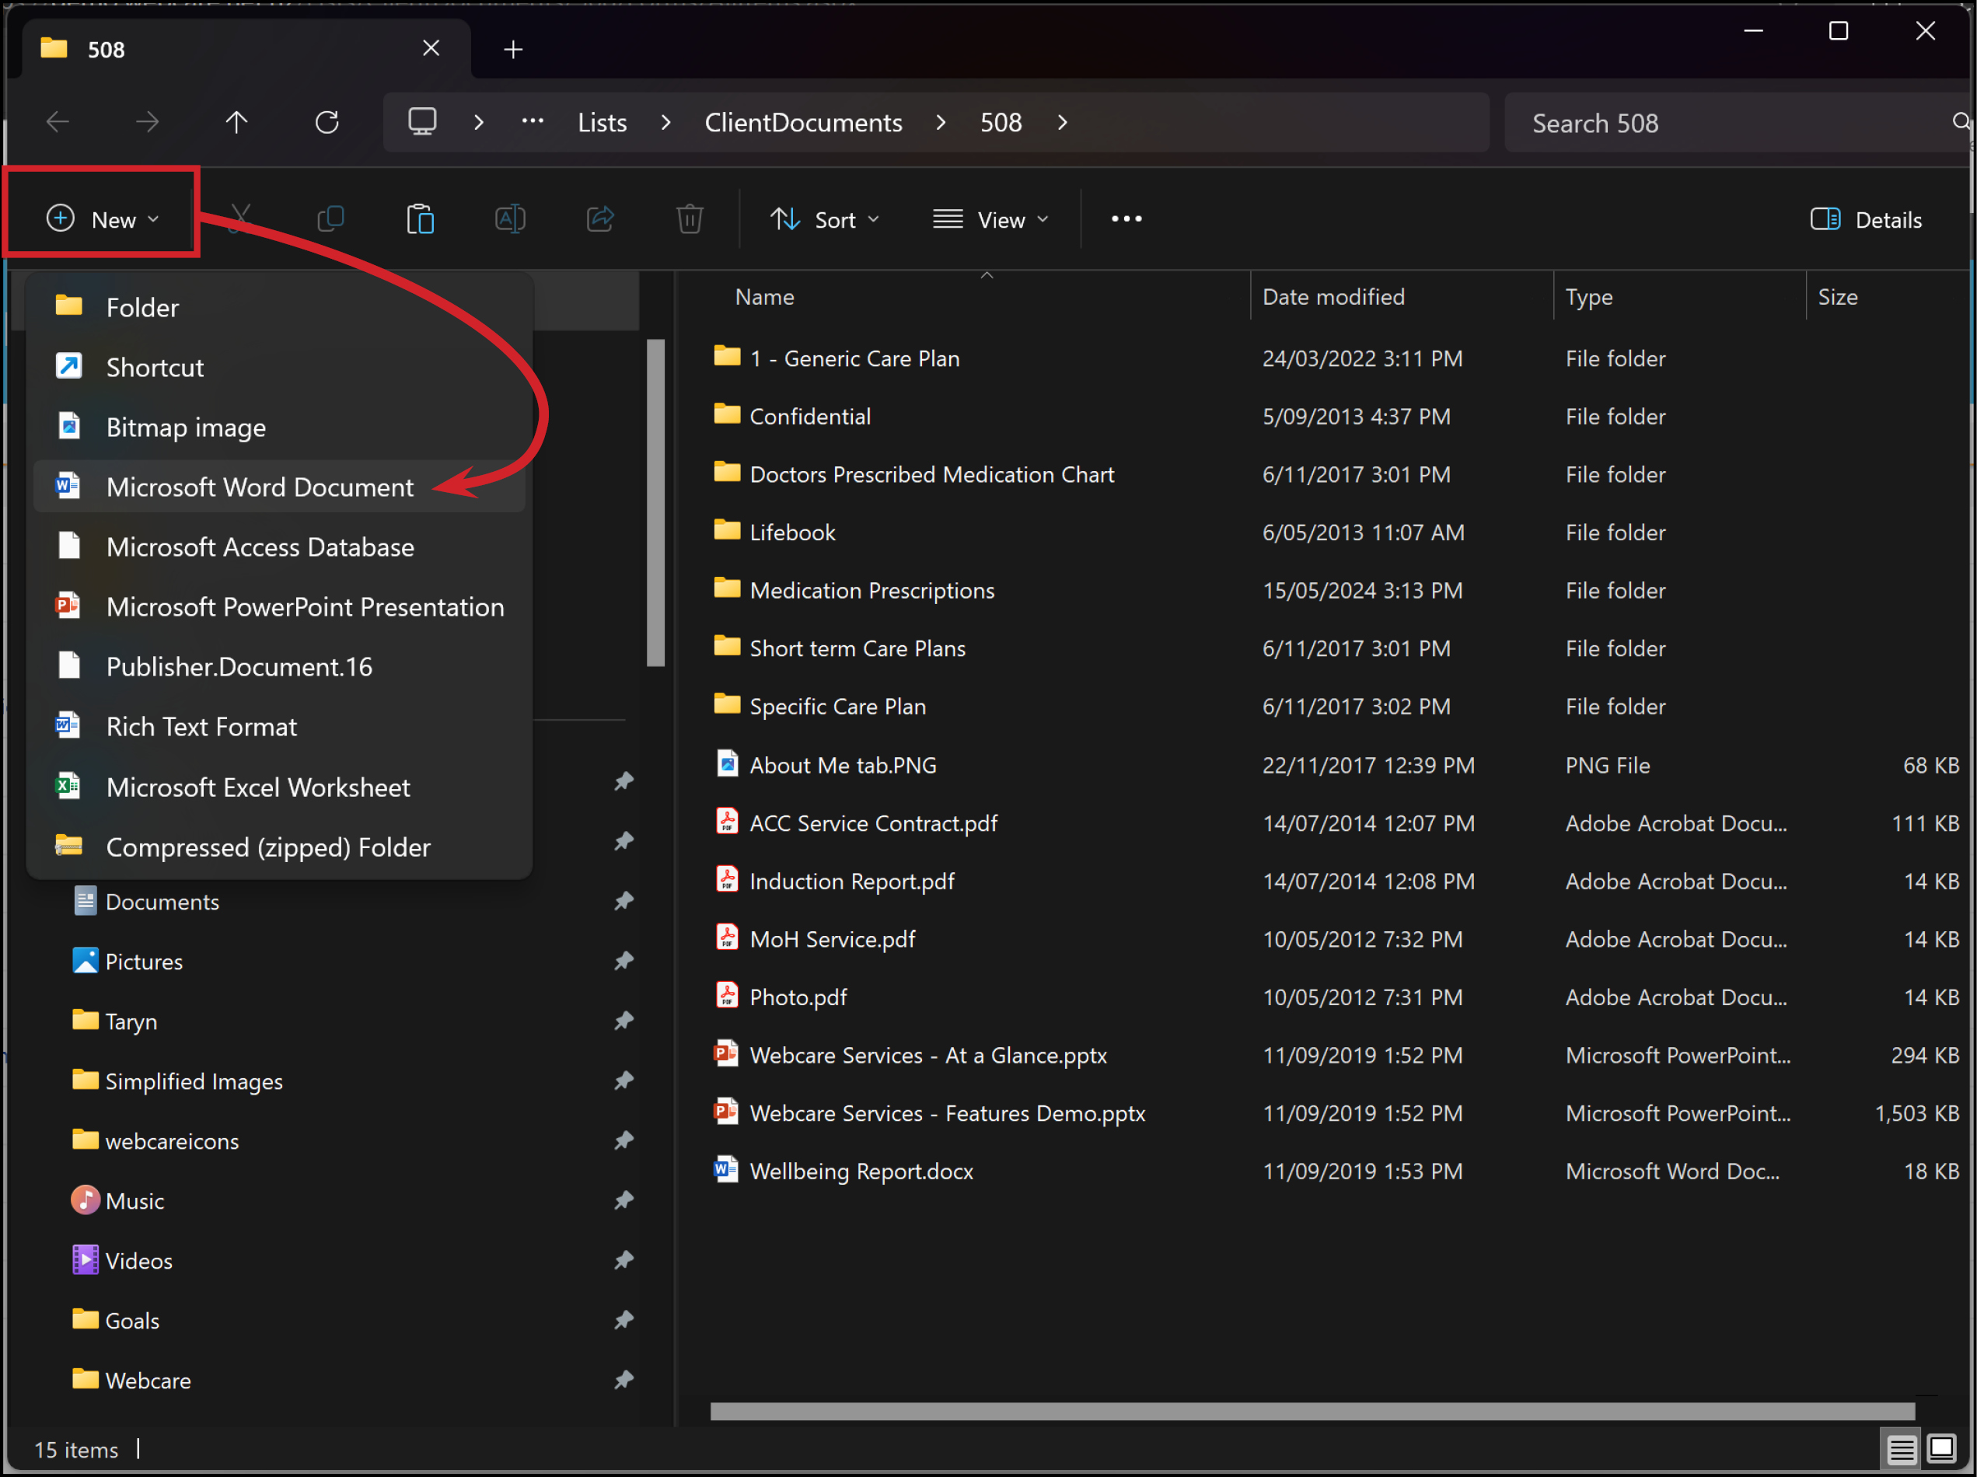Click ClientDocuments in the breadcrumb path
The image size is (1977, 1477).
tap(804, 122)
